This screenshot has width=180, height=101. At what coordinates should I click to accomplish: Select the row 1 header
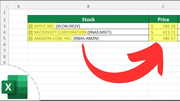tap(4, 12)
